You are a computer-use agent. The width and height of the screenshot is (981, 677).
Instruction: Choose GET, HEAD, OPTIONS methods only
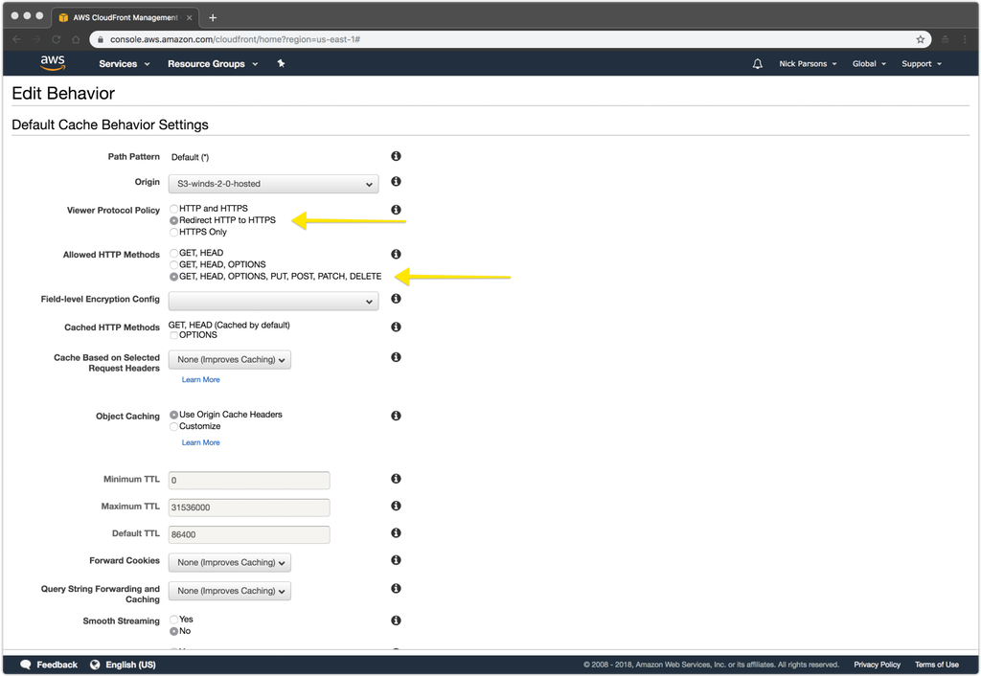pyautogui.click(x=173, y=264)
